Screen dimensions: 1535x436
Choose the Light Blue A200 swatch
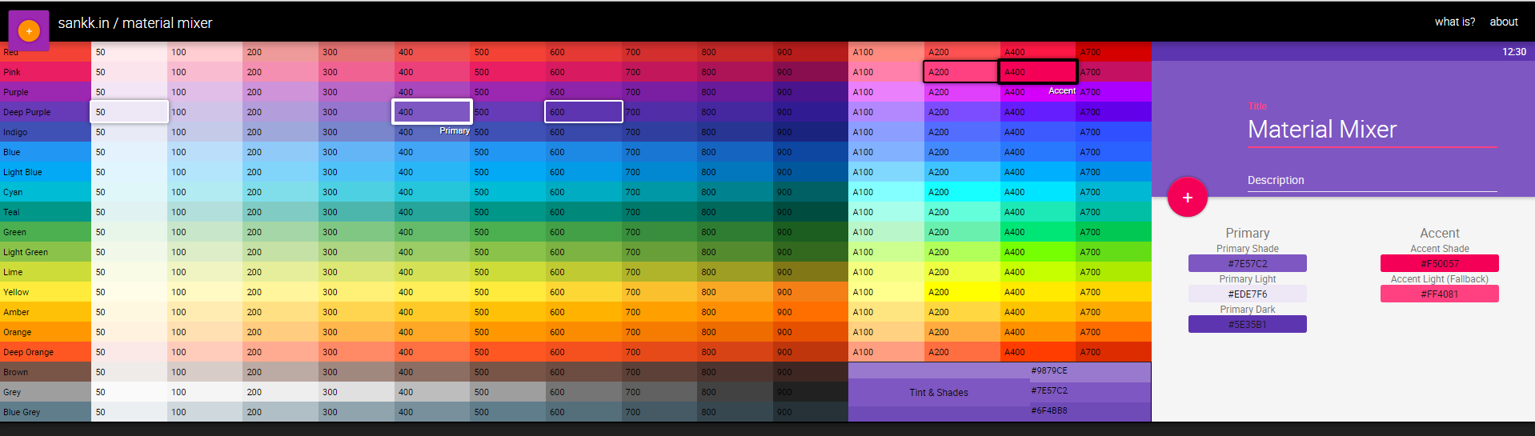pos(962,172)
